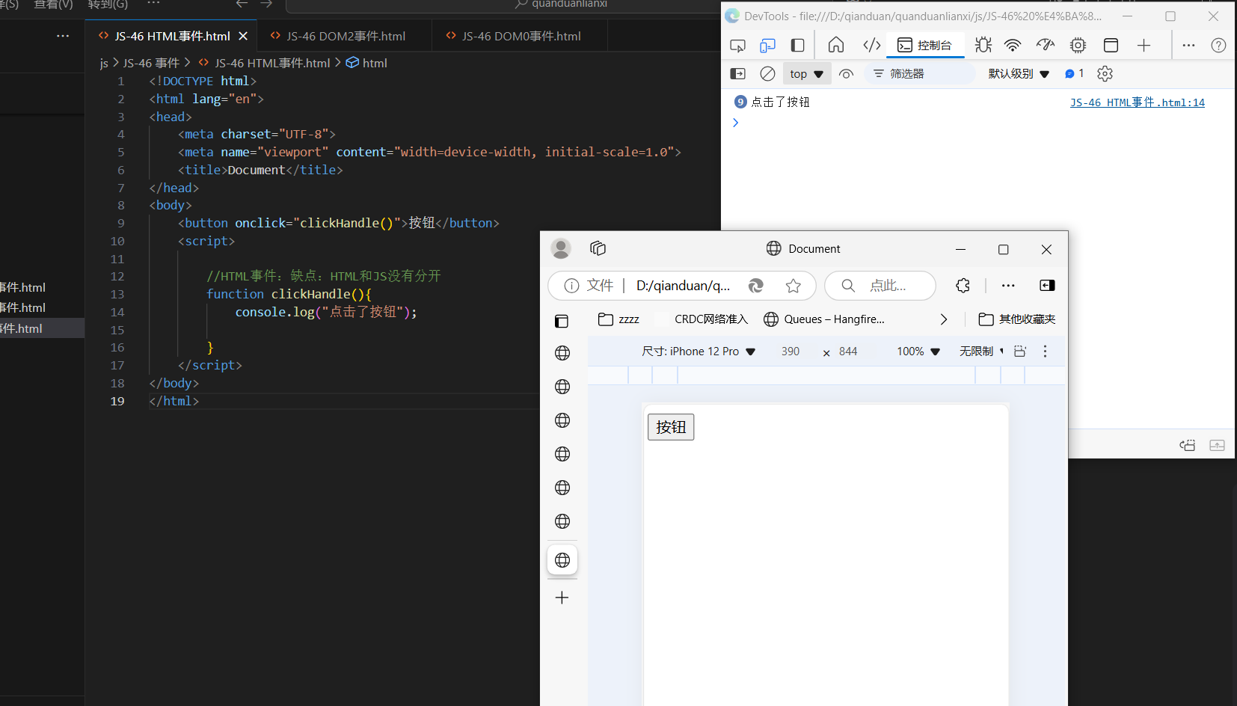Close the JS-46 HTML事件.html editor tab
1237x706 pixels.
coord(243,36)
